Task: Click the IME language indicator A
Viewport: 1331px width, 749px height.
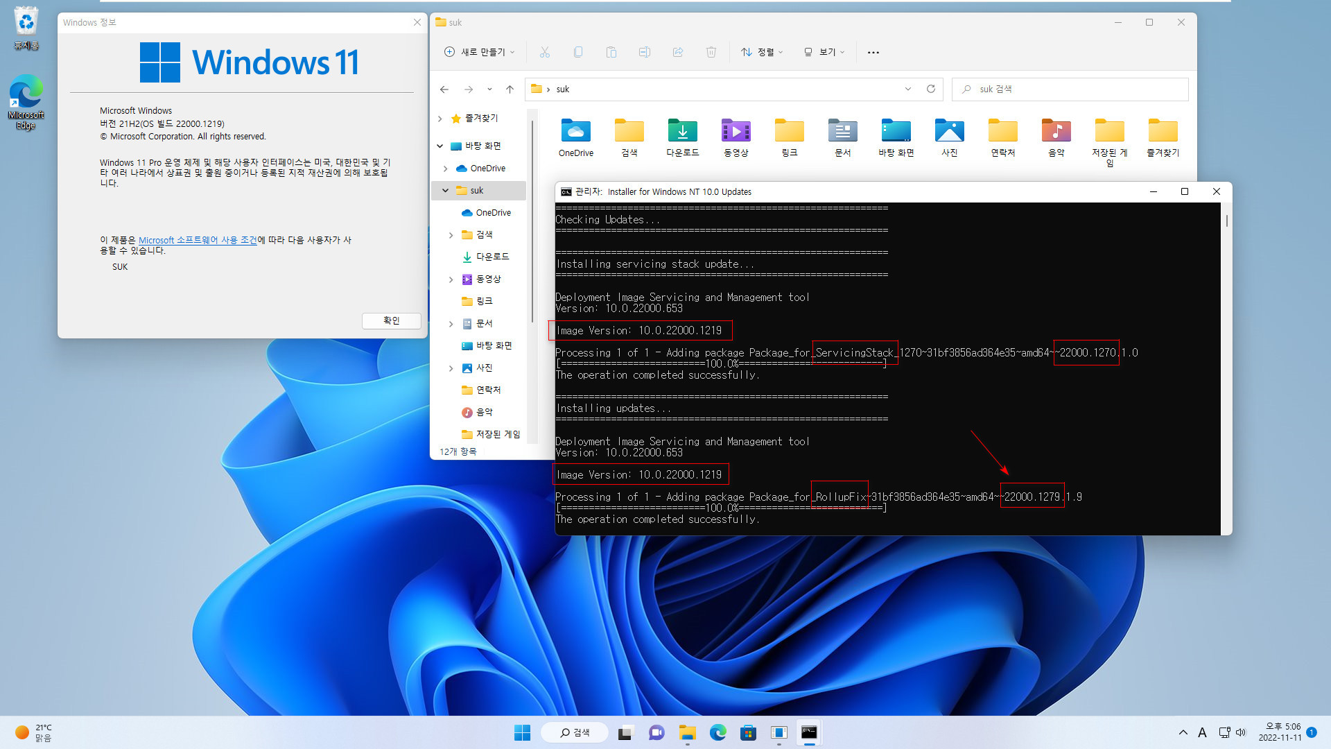Action: 1202,732
